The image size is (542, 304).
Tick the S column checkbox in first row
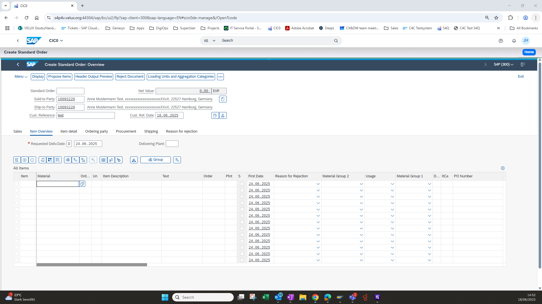click(x=242, y=184)
